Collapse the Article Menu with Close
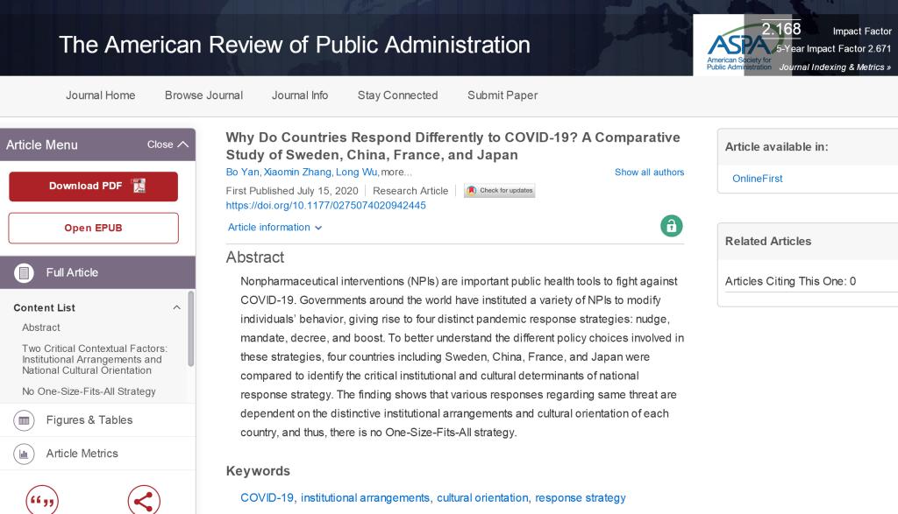 (x=167, y=144)
